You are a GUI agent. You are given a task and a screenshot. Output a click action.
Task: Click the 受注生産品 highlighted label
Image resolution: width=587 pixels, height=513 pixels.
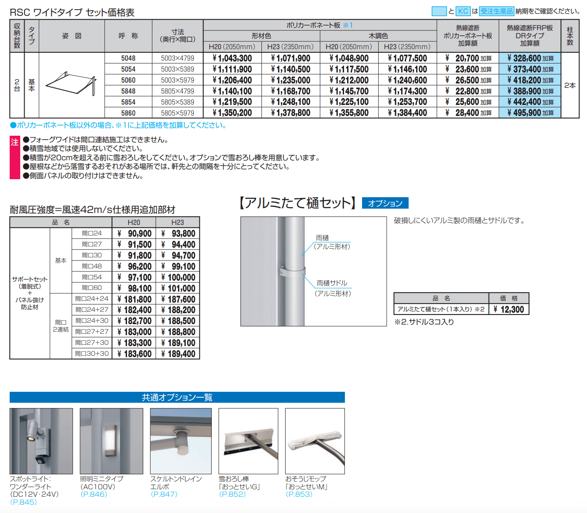tap(496, 11)
